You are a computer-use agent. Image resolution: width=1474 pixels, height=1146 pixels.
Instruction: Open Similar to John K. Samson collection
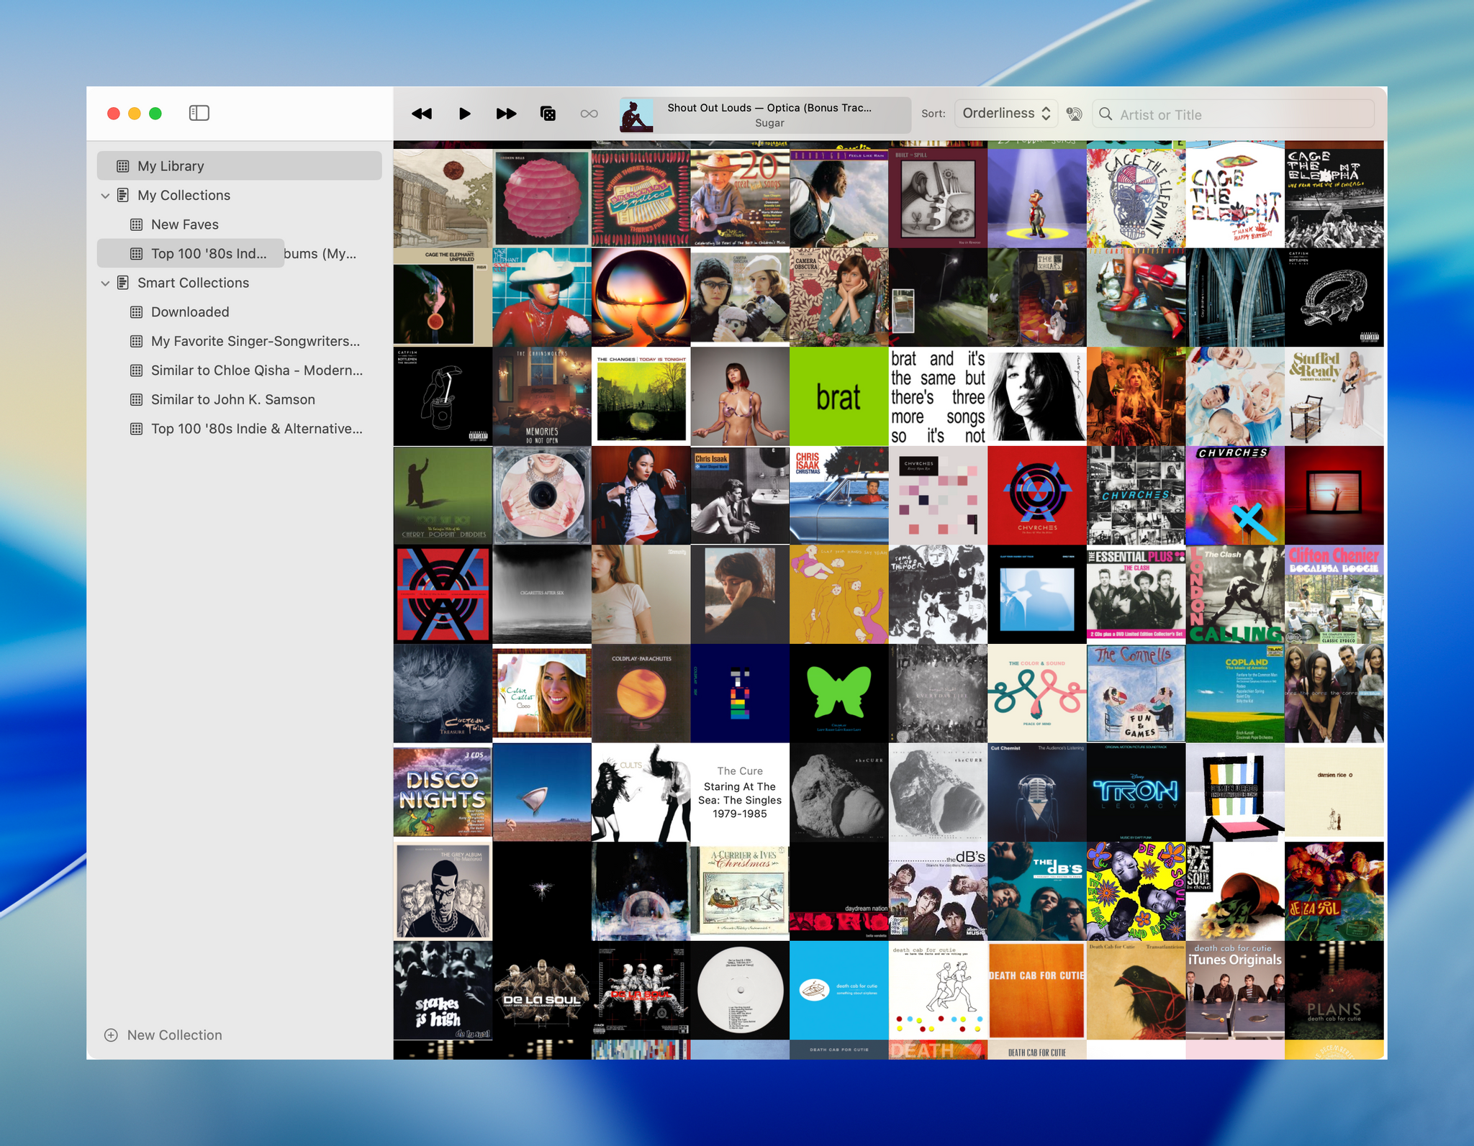tap(232, 400)
